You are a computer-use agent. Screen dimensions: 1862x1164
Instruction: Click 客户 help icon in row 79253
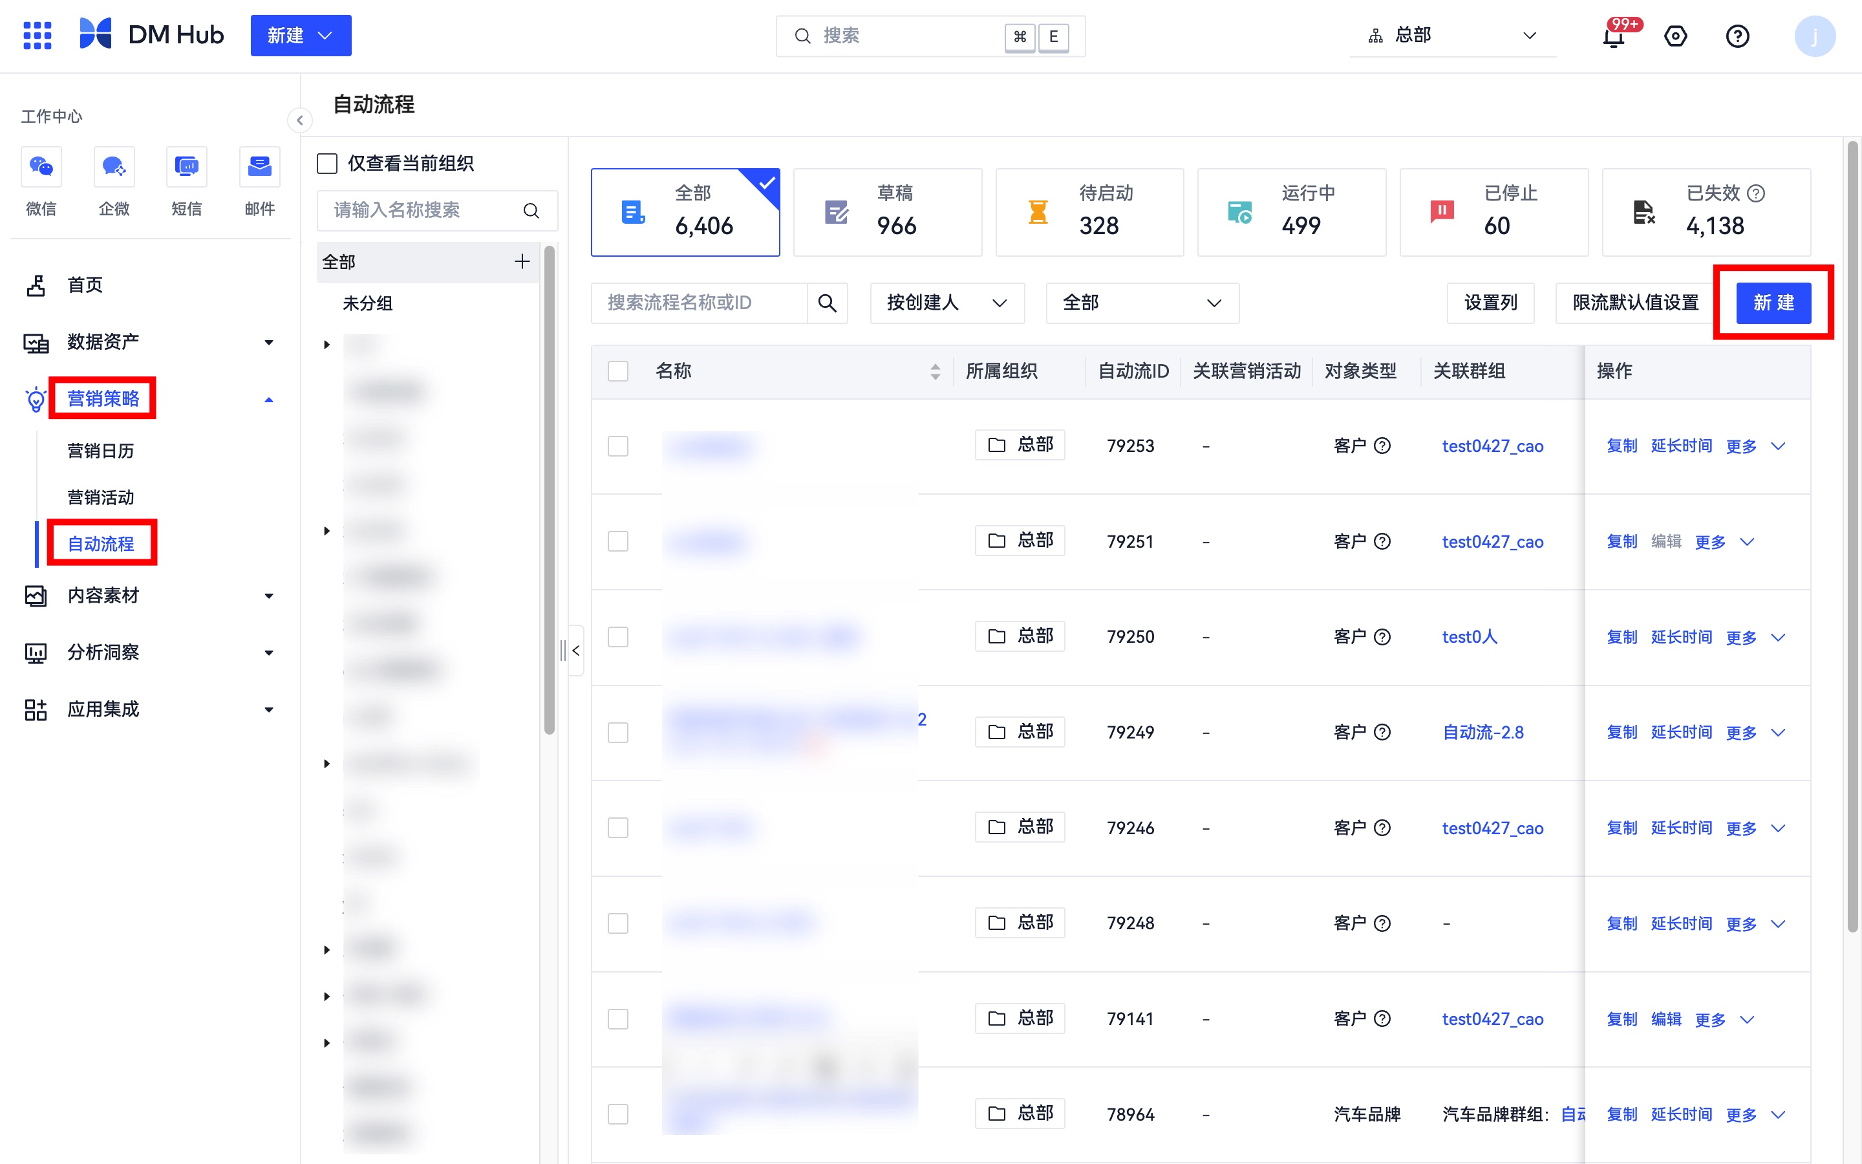1382,446
